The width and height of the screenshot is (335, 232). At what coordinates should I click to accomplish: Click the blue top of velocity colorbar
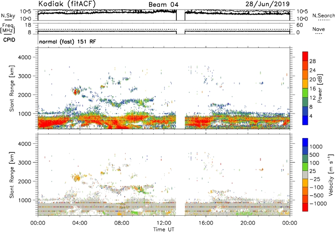click(x=305, y=142)
